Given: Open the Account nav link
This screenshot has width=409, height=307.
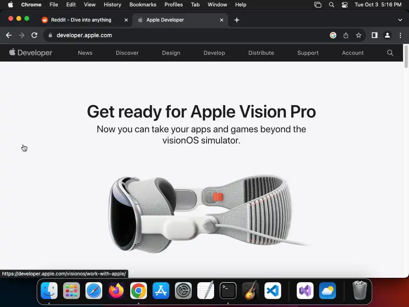Looking at the screenshot, I should click(x=353, y=53).
